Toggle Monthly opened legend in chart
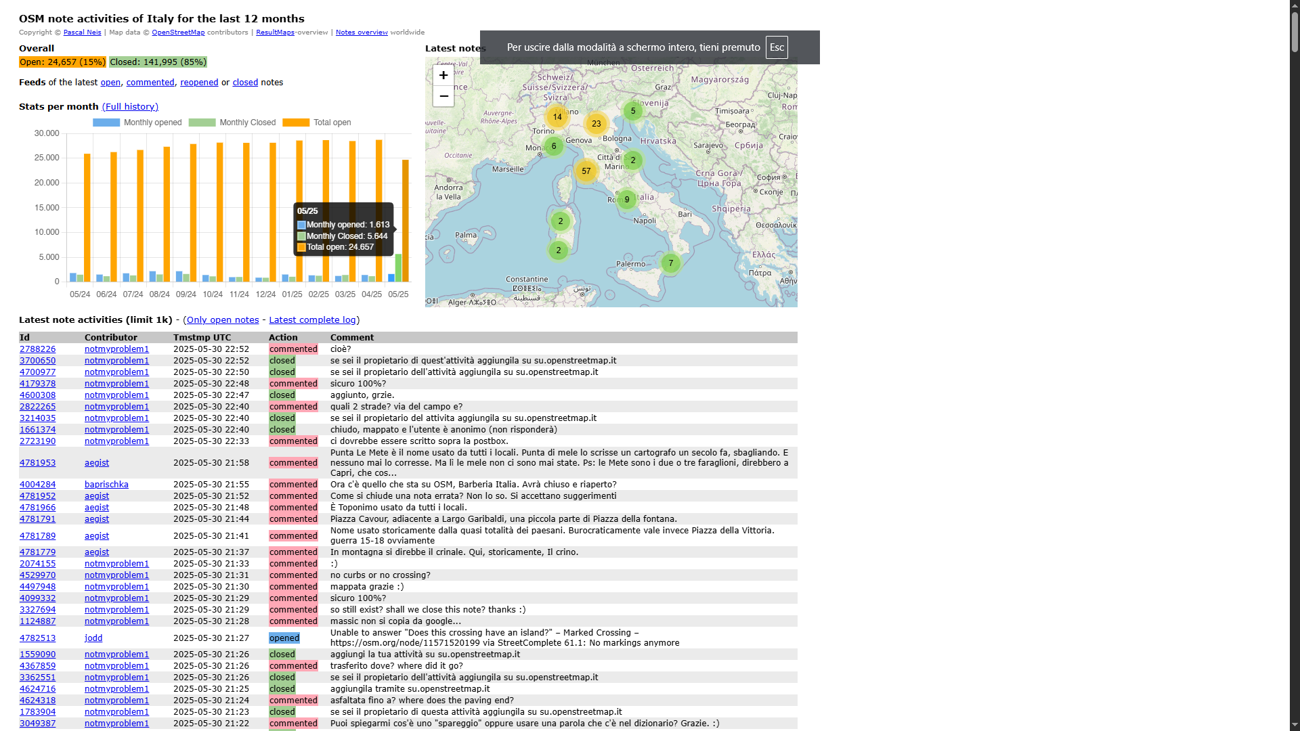This screenshot has width=1300, height=731. pos(137,123)
